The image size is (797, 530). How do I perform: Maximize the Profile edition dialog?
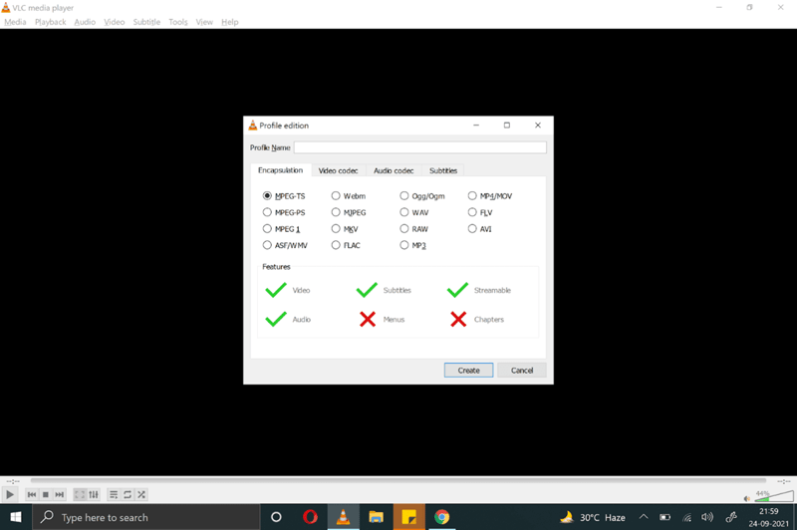507,125
